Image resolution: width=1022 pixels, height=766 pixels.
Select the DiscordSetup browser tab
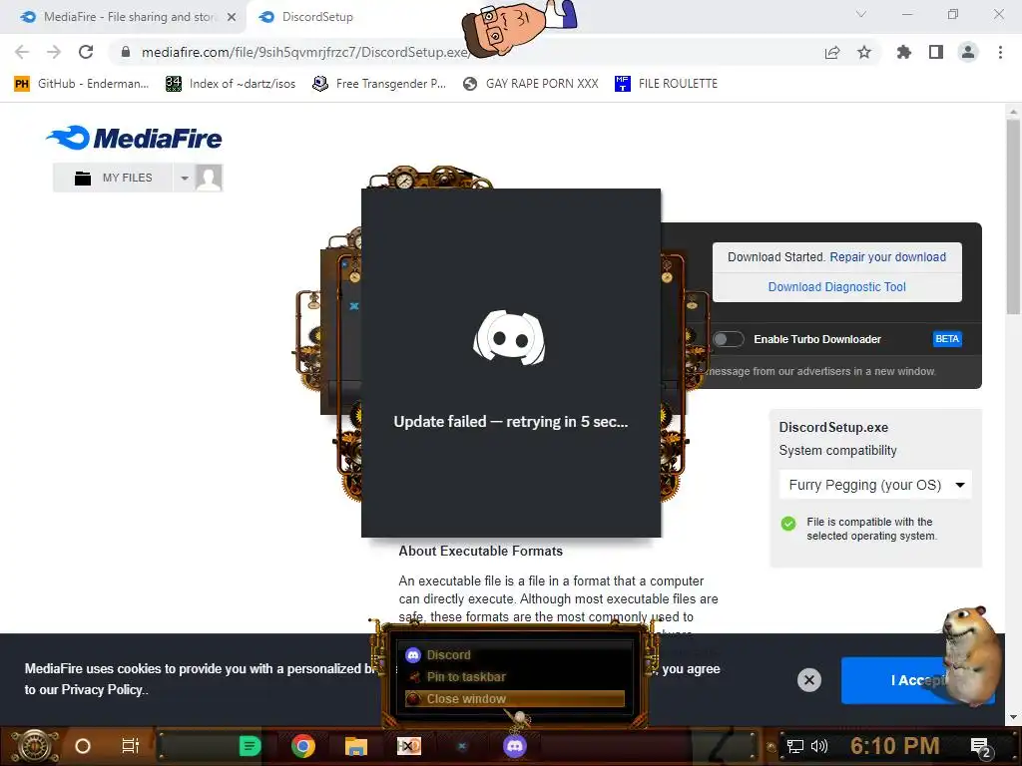(x=317, y=17)
